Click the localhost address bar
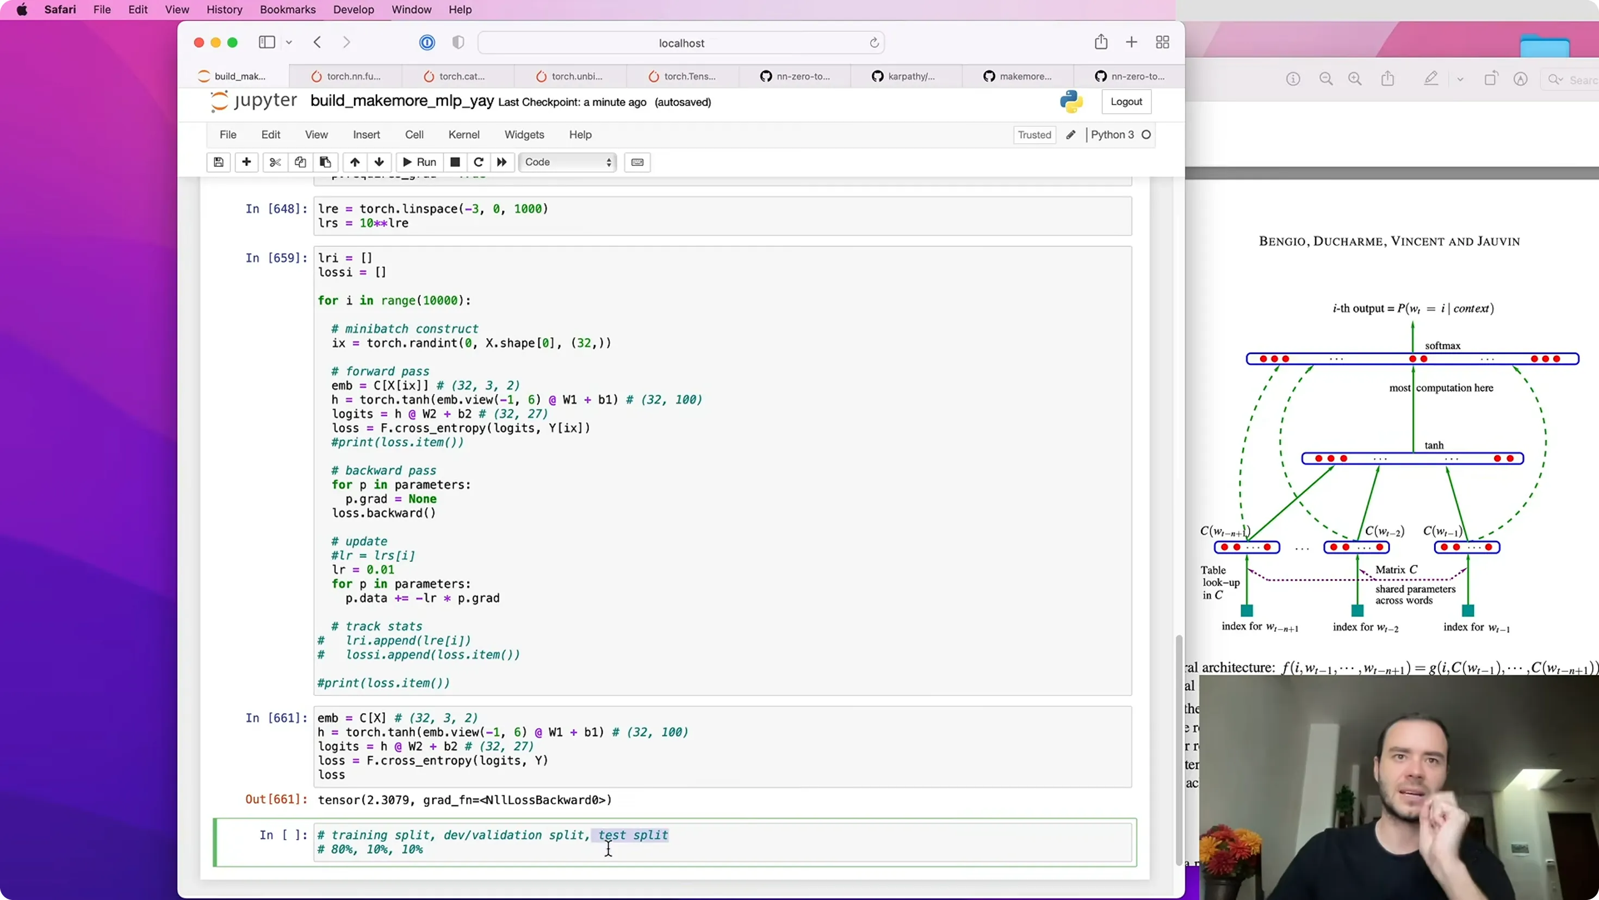The image size is (1599, 900). 681,43
